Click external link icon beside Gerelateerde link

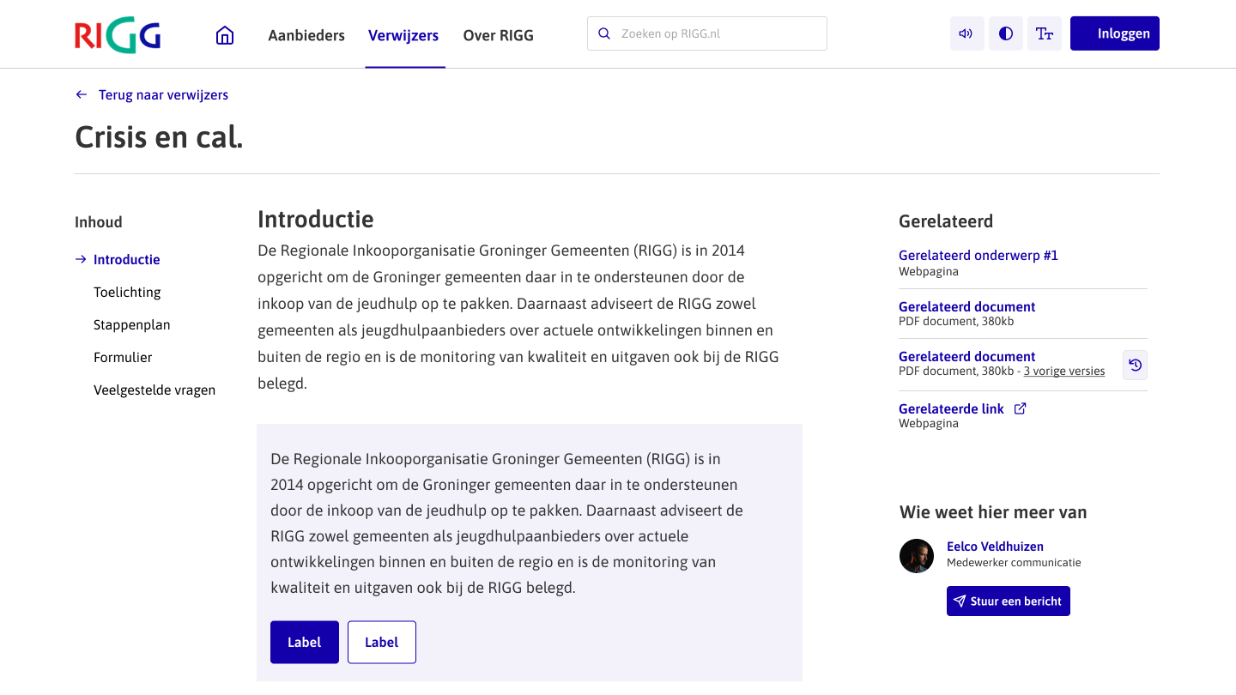pos(1020,408)
